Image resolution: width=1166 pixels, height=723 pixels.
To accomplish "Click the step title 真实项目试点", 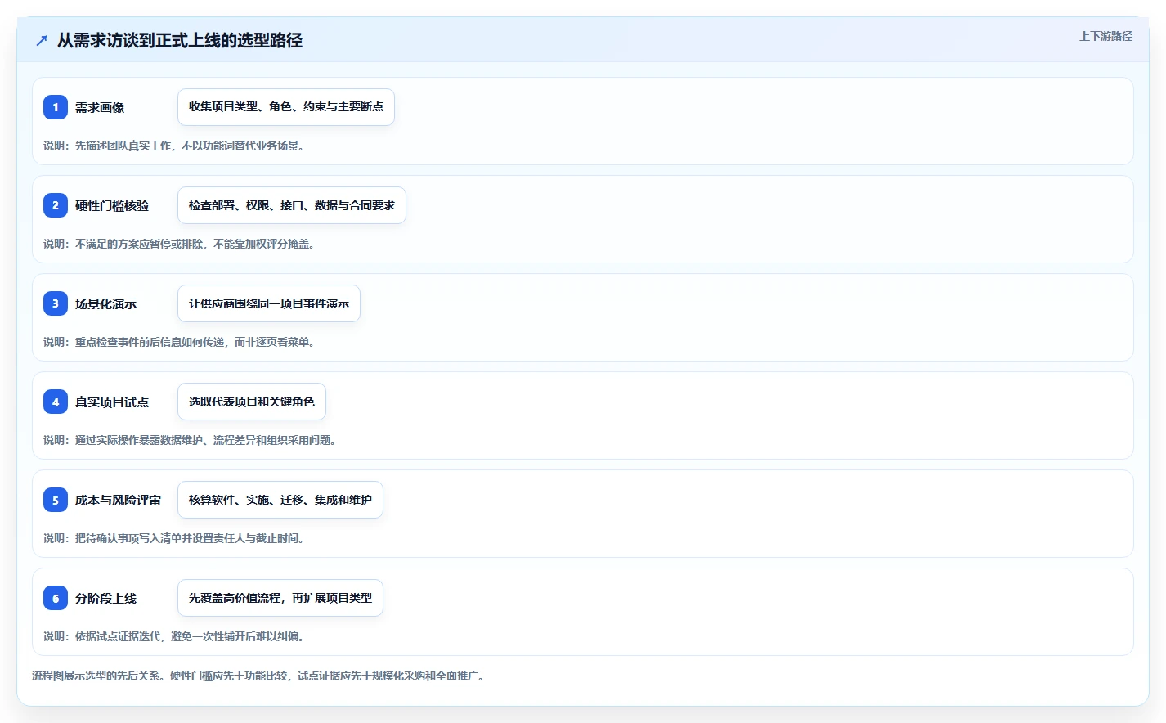I will [112, 402].
